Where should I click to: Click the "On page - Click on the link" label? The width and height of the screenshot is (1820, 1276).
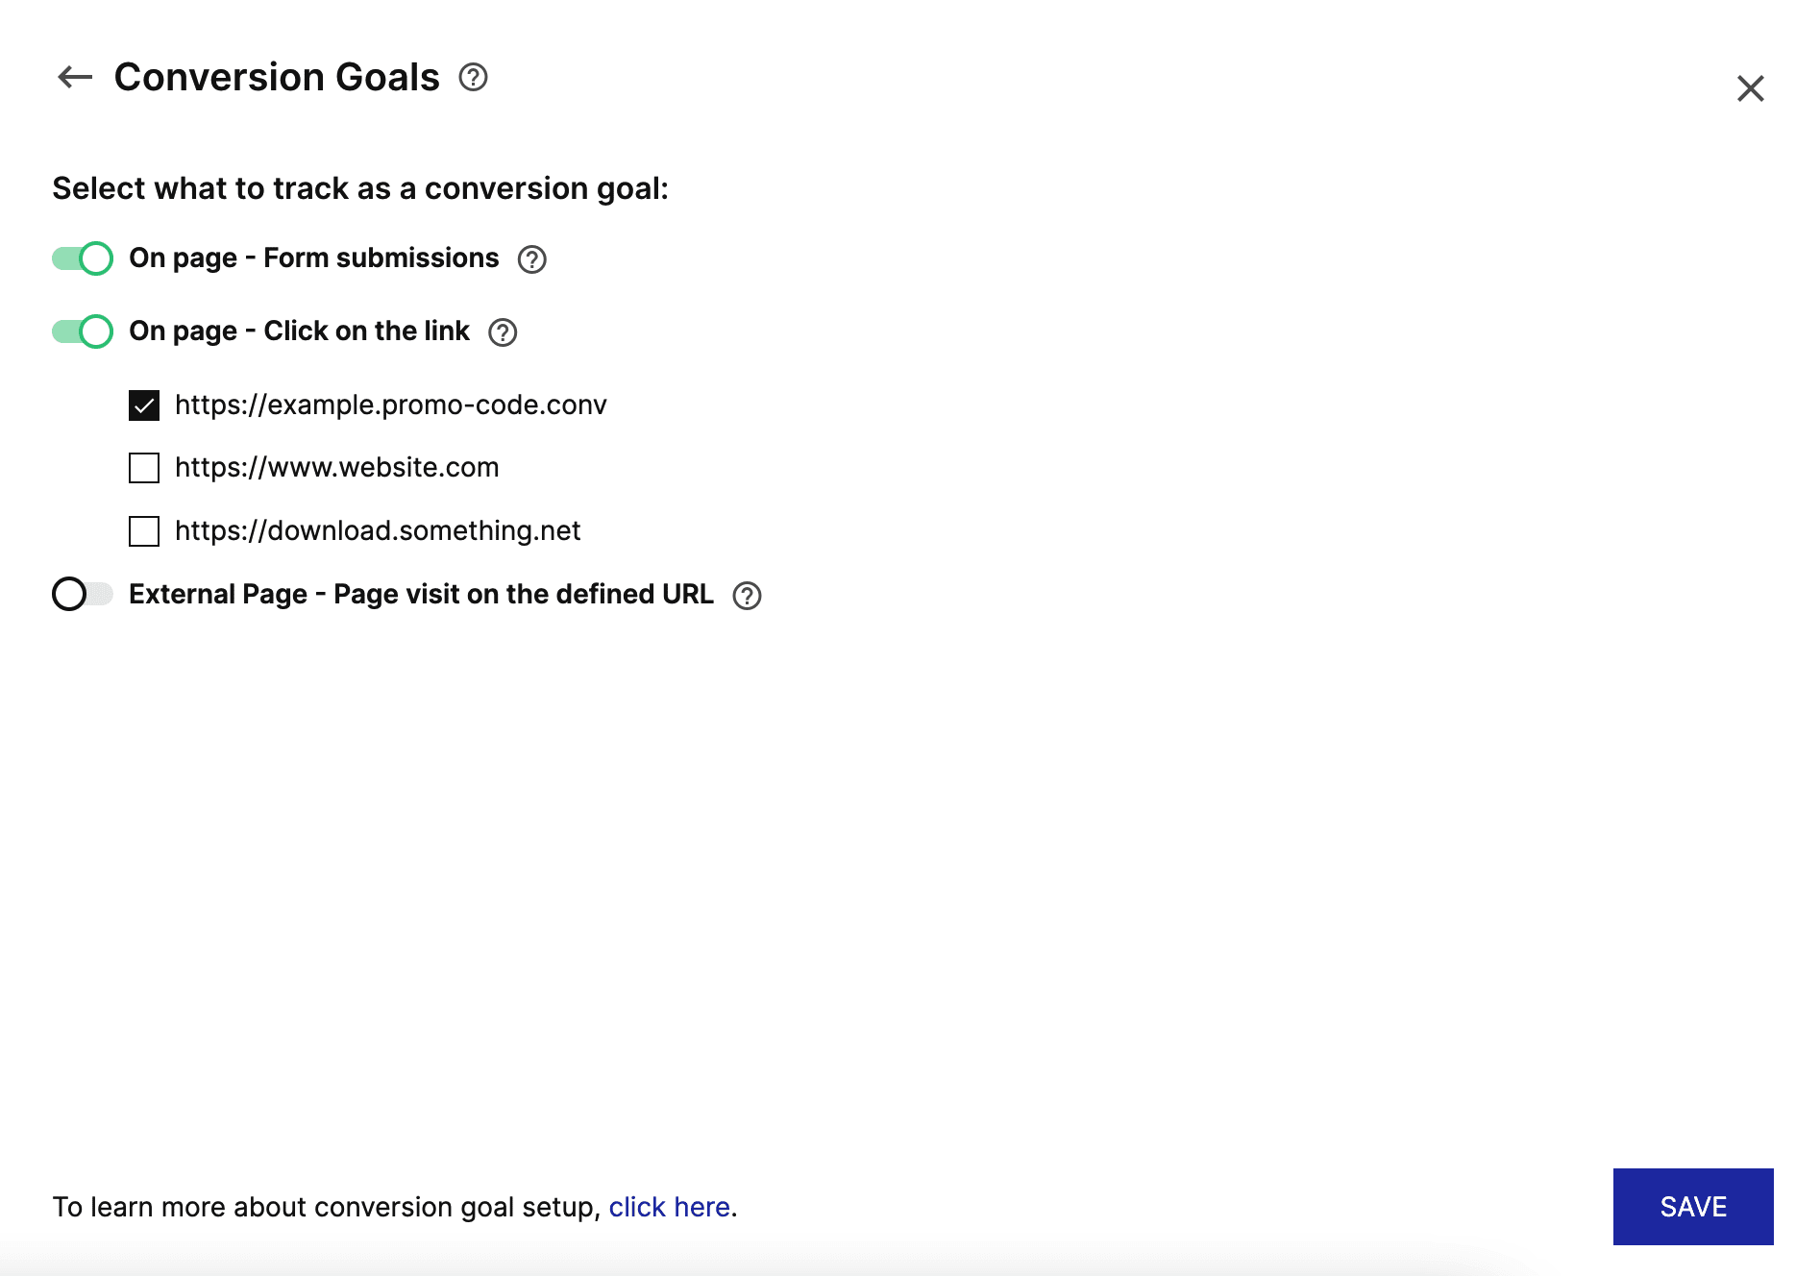tap(300, 331)
